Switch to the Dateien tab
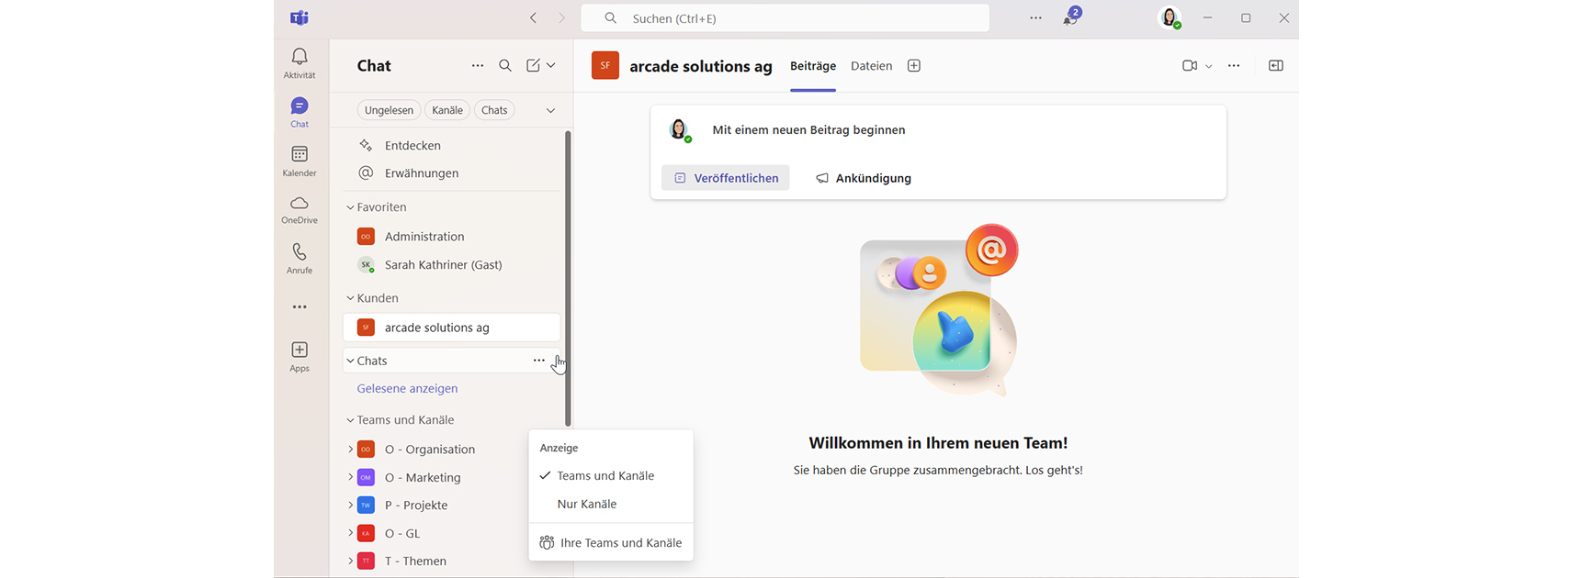 (x=871, y=66)
